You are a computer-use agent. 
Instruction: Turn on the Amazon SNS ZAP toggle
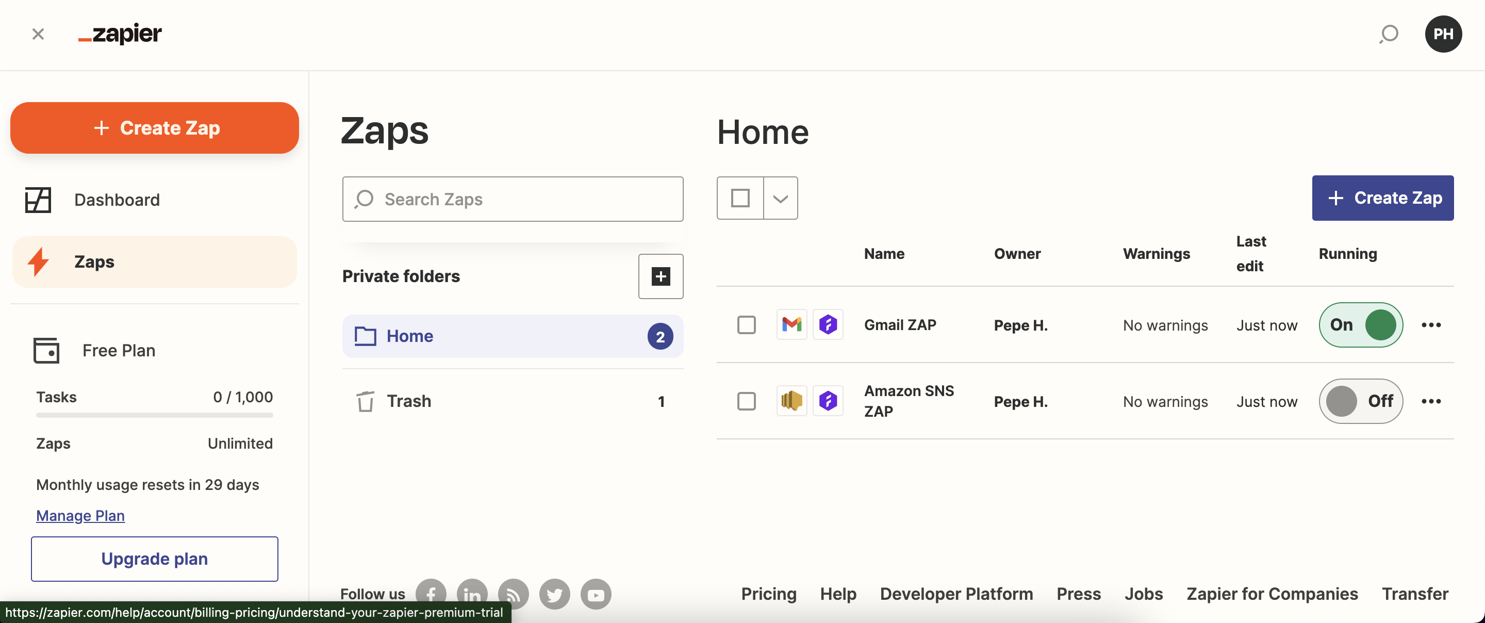tap(1361, 401)
